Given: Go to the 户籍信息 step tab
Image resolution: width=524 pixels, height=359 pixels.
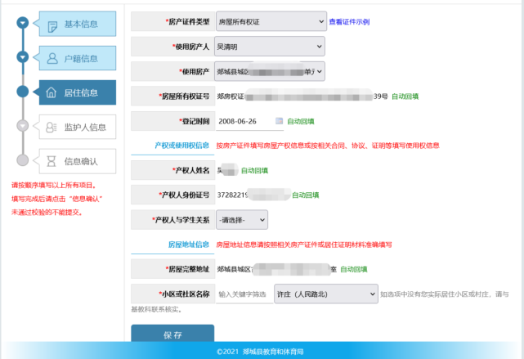Looking at the screenshot, I should [x=78, y=58].
